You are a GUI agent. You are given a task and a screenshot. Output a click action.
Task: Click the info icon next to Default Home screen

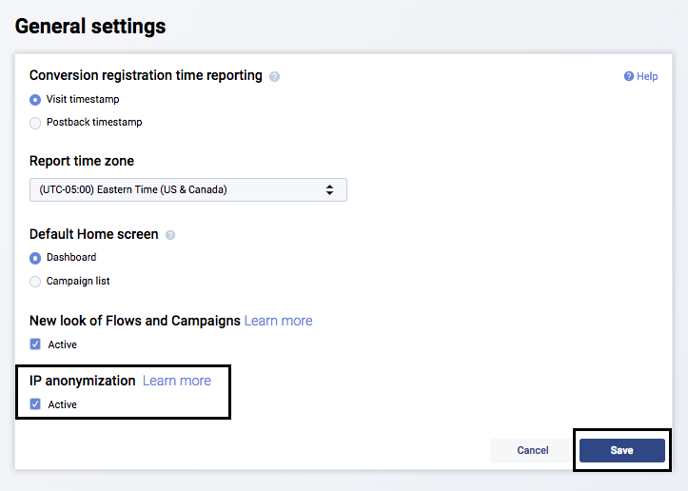(170, 235)
